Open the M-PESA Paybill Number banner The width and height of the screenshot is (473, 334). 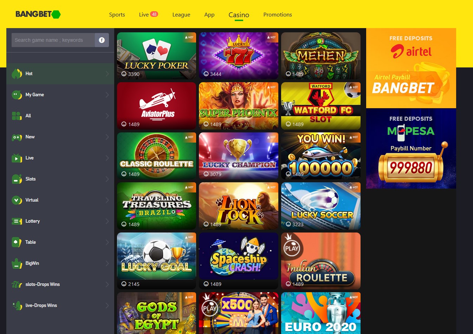pos(411,148)
